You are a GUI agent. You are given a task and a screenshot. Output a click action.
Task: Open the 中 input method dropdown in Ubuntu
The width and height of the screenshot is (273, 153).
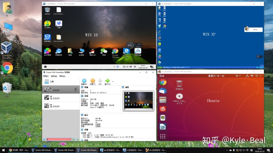pyautogui.click(x=238, y=76)
